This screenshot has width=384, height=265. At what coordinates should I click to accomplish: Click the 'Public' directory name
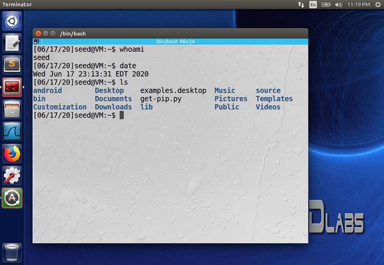click(x=227, y=107)
